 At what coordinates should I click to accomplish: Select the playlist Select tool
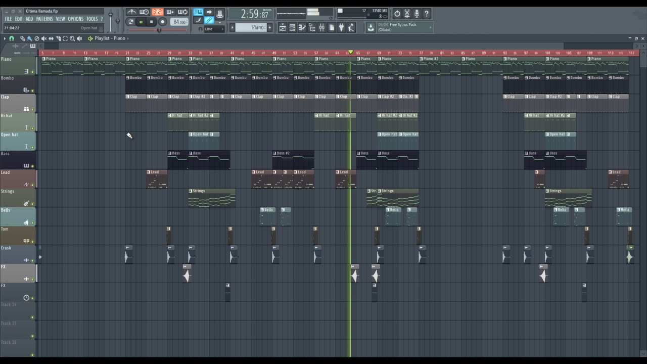(x=65, y=38)
